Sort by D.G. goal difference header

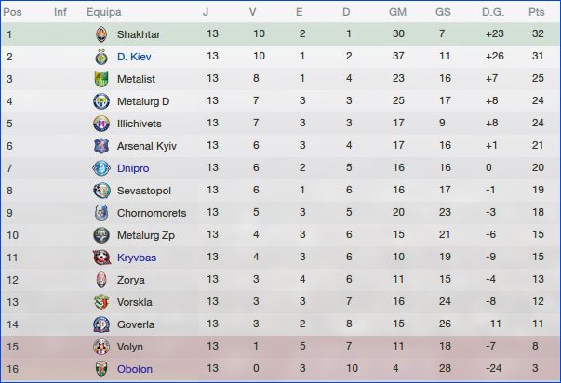[x=492, y=12]
